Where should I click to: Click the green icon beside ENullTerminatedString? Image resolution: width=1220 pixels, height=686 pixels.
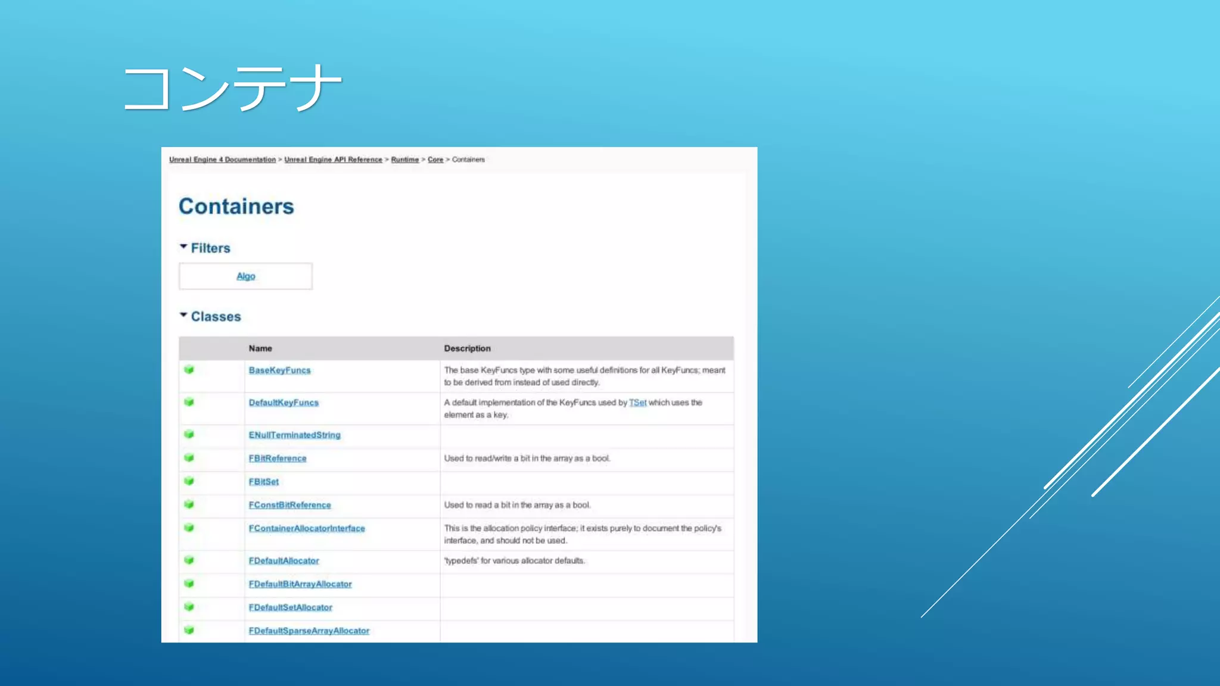(x=189, y=434)
